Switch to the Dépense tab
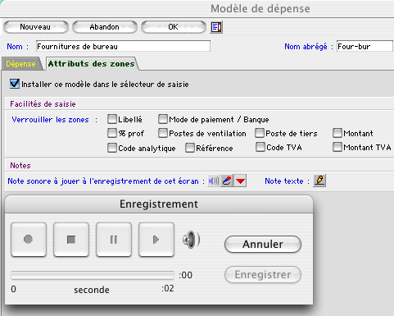 [21, 64]
